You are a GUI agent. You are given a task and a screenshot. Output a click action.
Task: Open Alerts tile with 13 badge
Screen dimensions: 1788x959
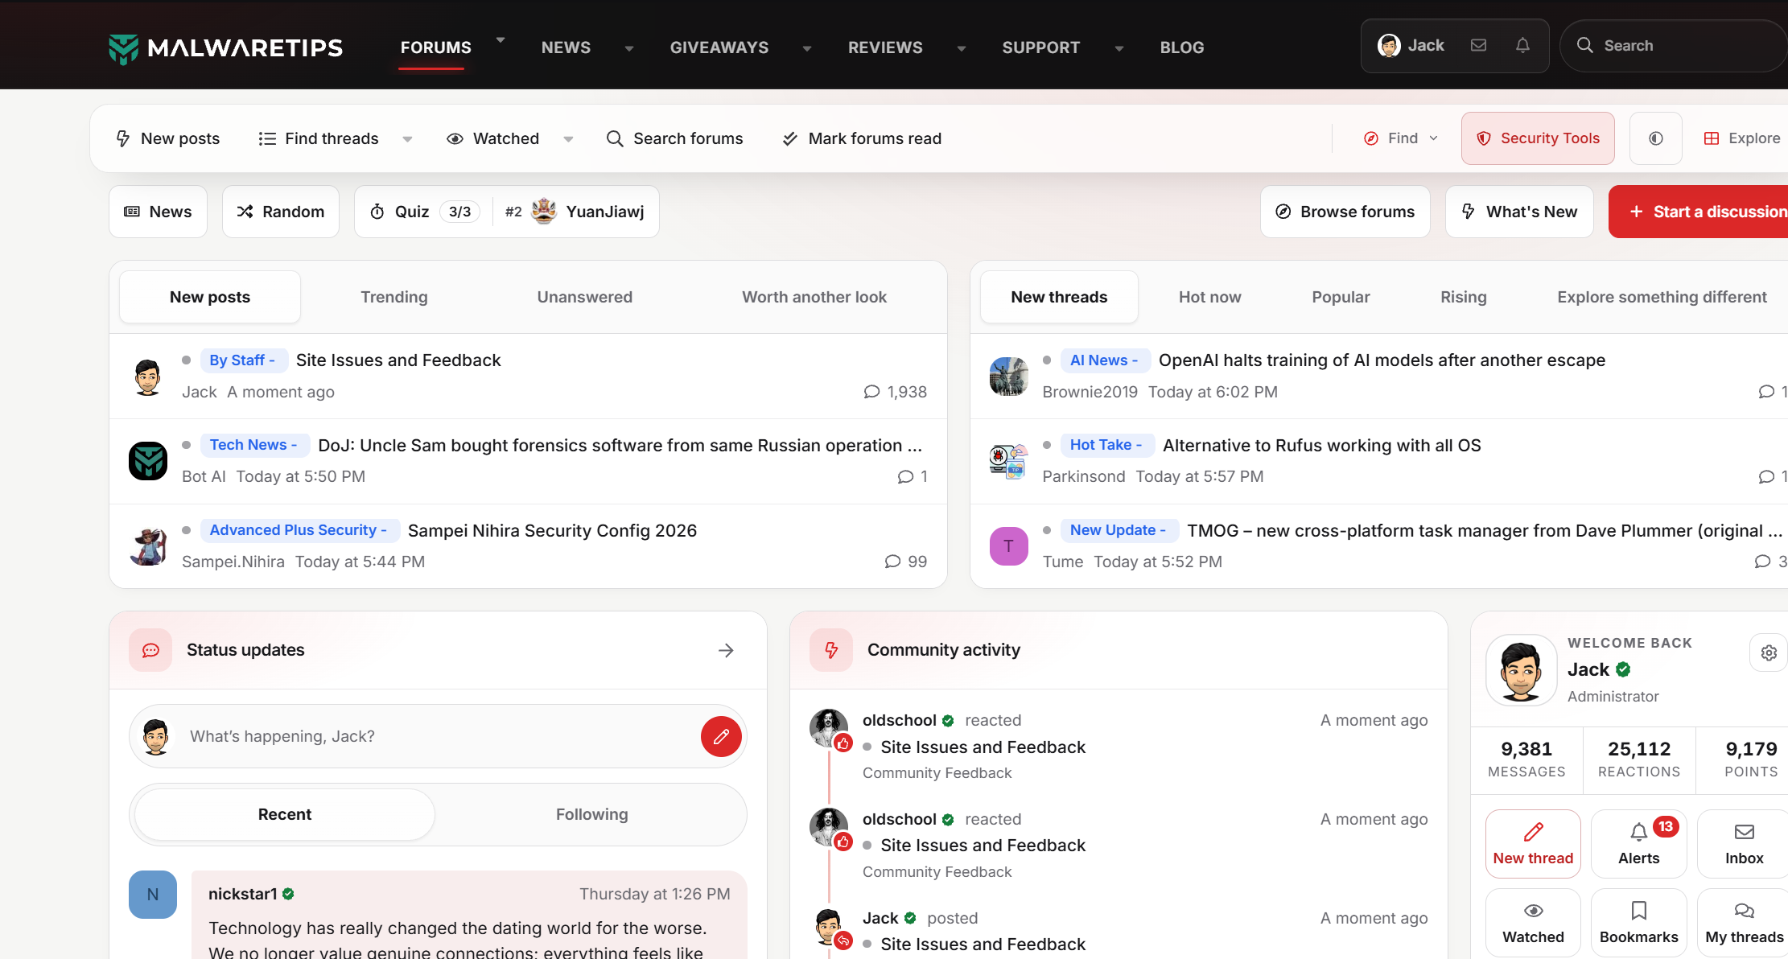tap(1639, 843)
